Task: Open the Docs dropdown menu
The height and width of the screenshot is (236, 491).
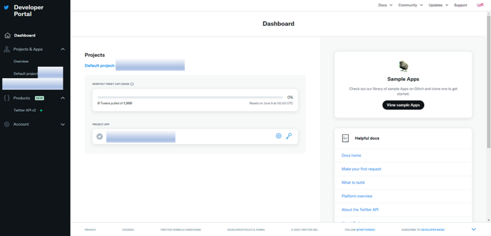Action: click(x=385, y=5)
